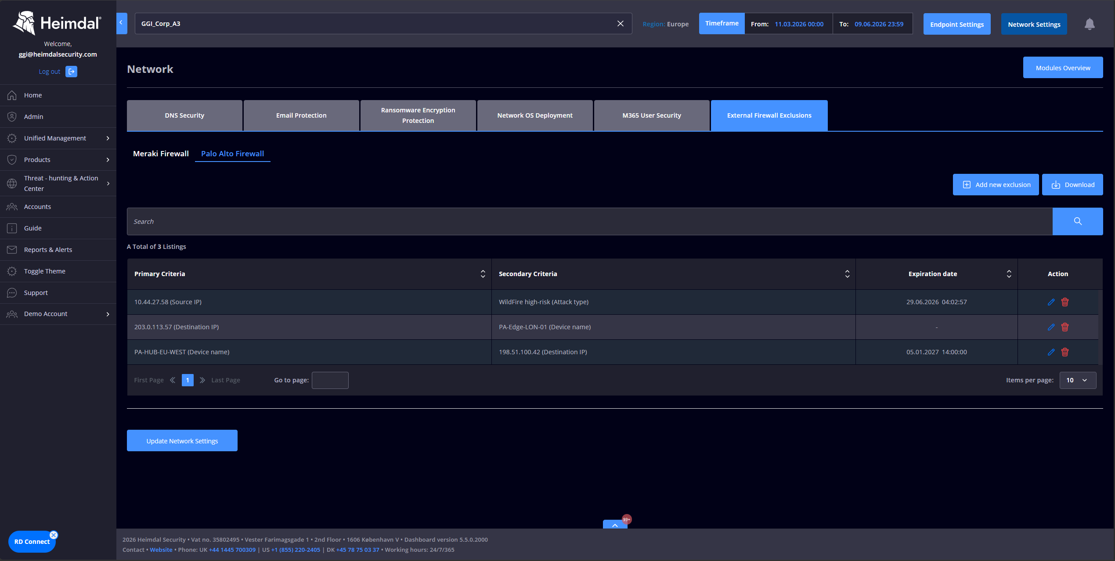Screen dimensions: 1115x561
Task: Select page number 1
Action: point(188,380)
